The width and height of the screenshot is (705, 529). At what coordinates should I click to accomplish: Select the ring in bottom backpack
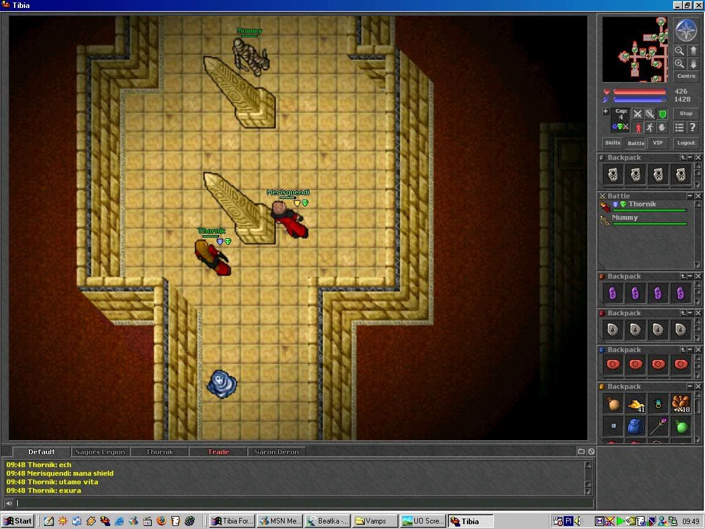[658, 404]
